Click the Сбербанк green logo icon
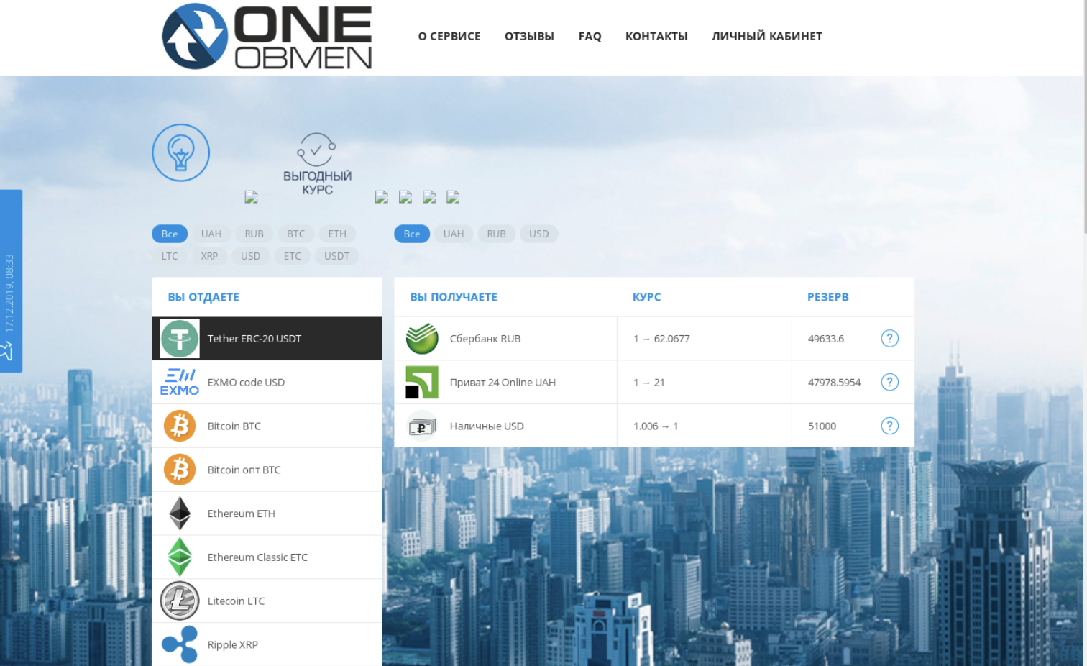This screenshot has height=666, width=1087. pyautogui.click(x=422, y=338)
